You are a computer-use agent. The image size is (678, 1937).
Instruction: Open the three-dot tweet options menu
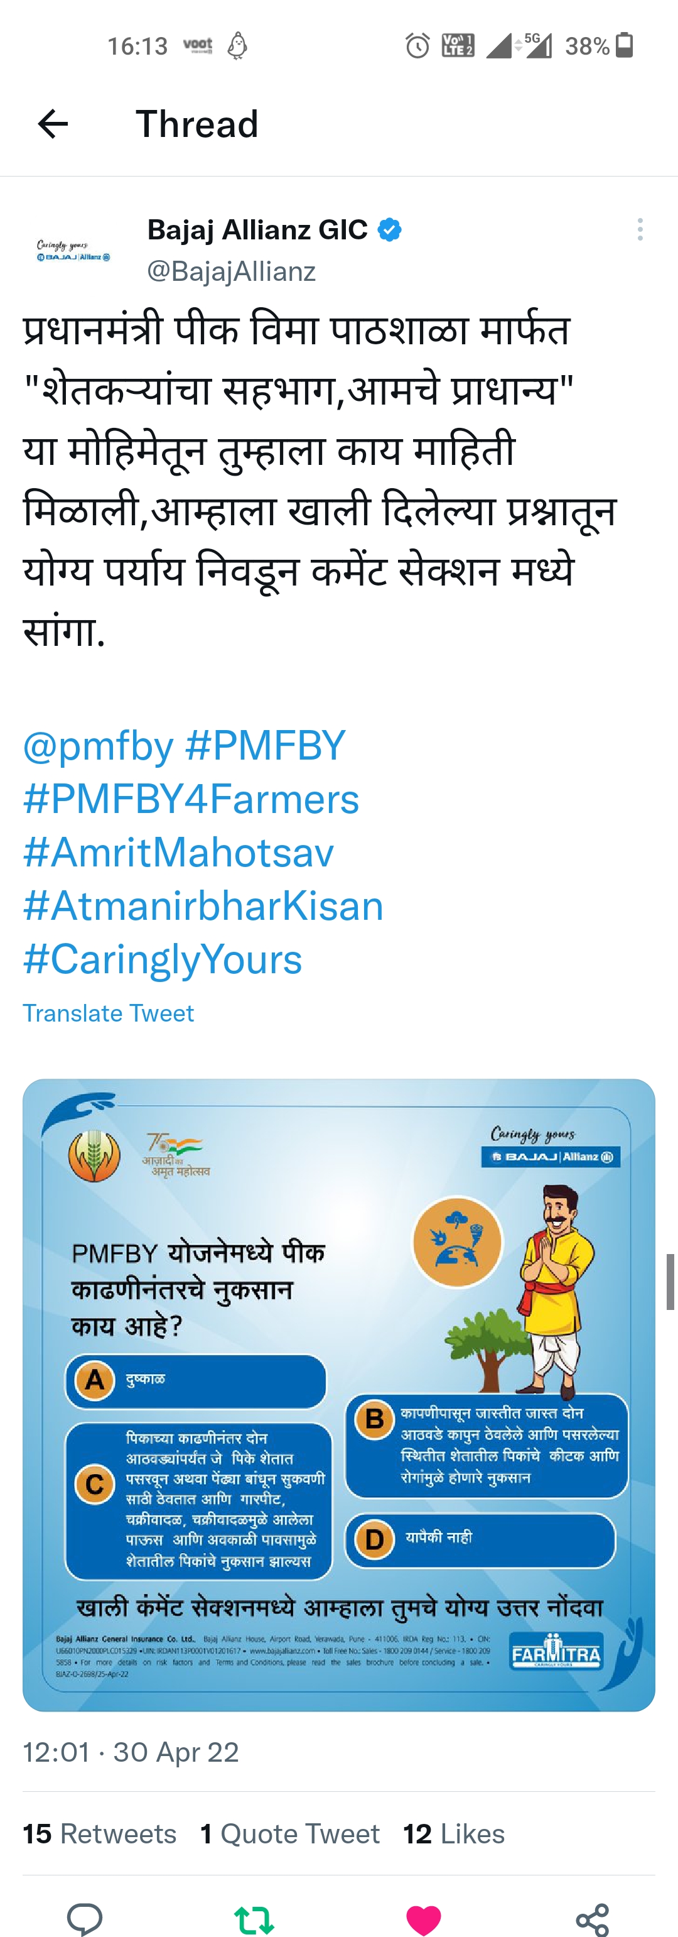coord(640,229)
